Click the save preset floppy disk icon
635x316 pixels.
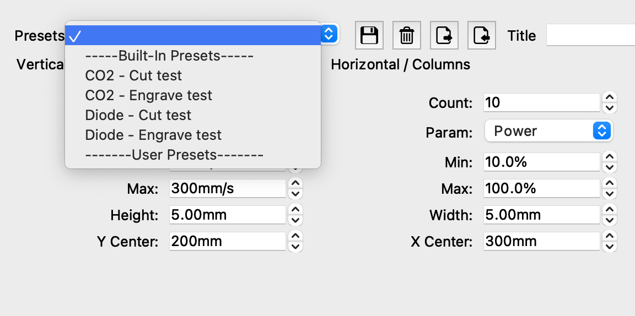tap(369, 36)
